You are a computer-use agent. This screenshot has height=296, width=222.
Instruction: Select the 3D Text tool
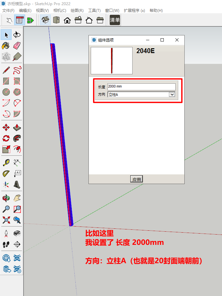click(17, 185)
